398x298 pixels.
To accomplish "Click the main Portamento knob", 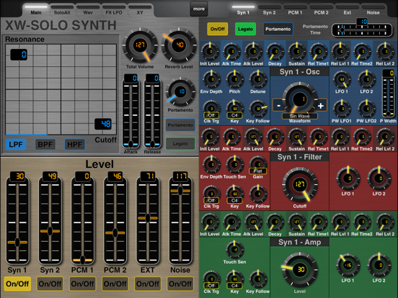I will point(180,92).
